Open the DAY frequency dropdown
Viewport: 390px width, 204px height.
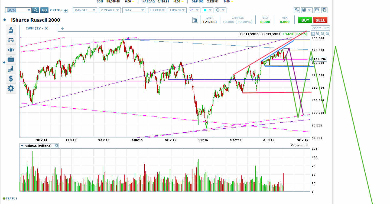(x=134, y=10)
